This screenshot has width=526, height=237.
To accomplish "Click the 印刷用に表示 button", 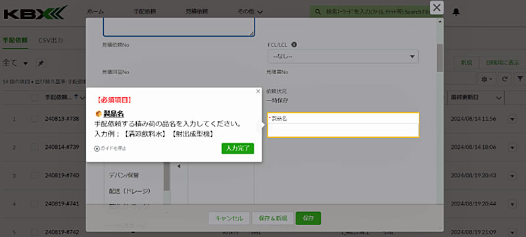I will click(502, 62).
